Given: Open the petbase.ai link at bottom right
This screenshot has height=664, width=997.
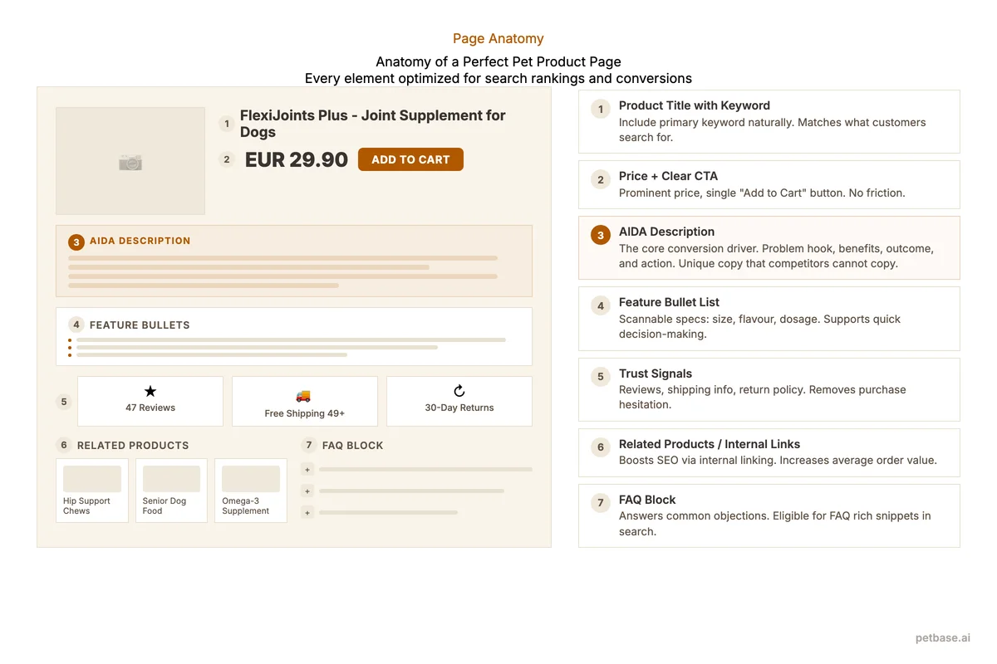Looking at the screenshot, I should 942,637.
